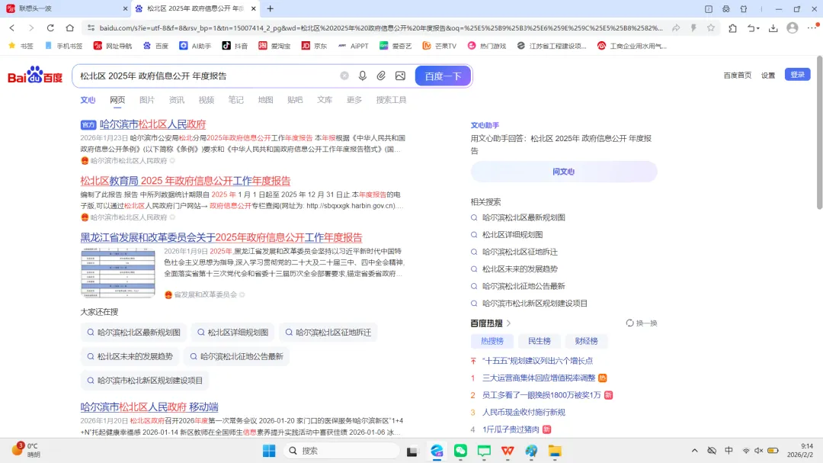Image resolution: width=823 pixels, height=463 pixels.
Task: Switch to the 资讯 results tab
Action: coord(176,100)
